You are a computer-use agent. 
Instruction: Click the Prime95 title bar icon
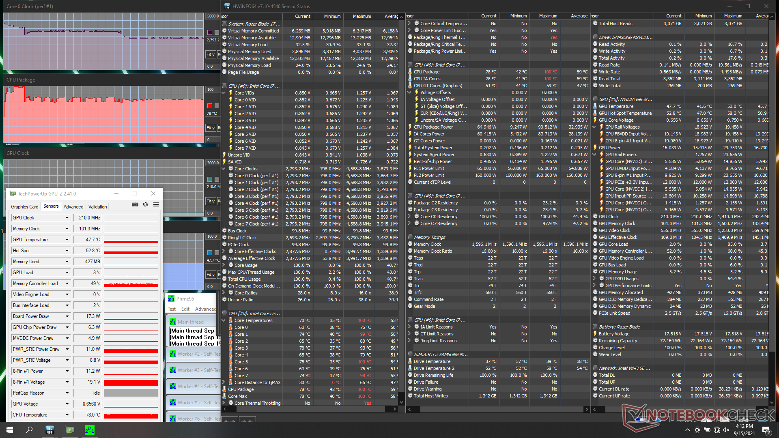(171, 298)
